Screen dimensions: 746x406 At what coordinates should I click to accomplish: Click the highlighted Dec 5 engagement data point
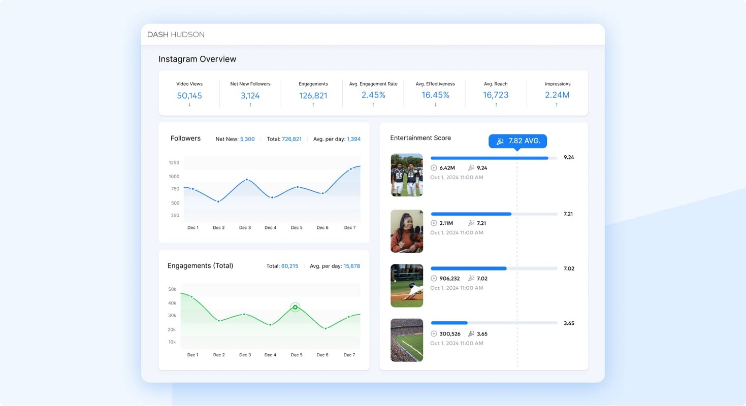click(x=295, y=307)
